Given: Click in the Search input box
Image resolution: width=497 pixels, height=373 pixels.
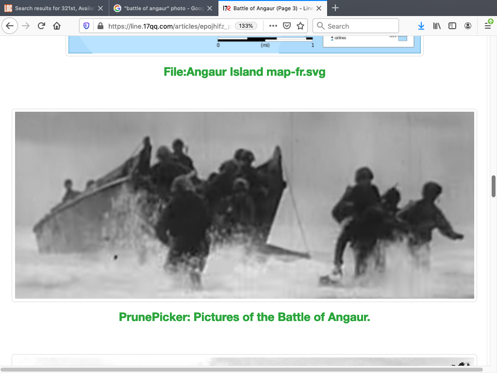Looking at the screenshot, I should pyautogui.click(x=359, y=26).
